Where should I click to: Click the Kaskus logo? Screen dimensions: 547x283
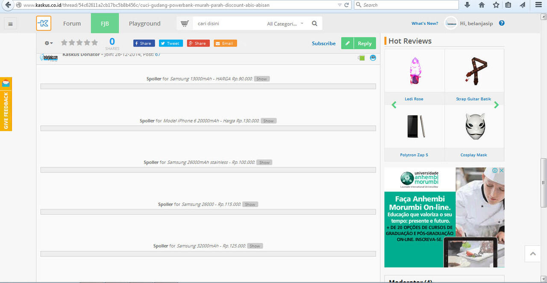(44, 23)
